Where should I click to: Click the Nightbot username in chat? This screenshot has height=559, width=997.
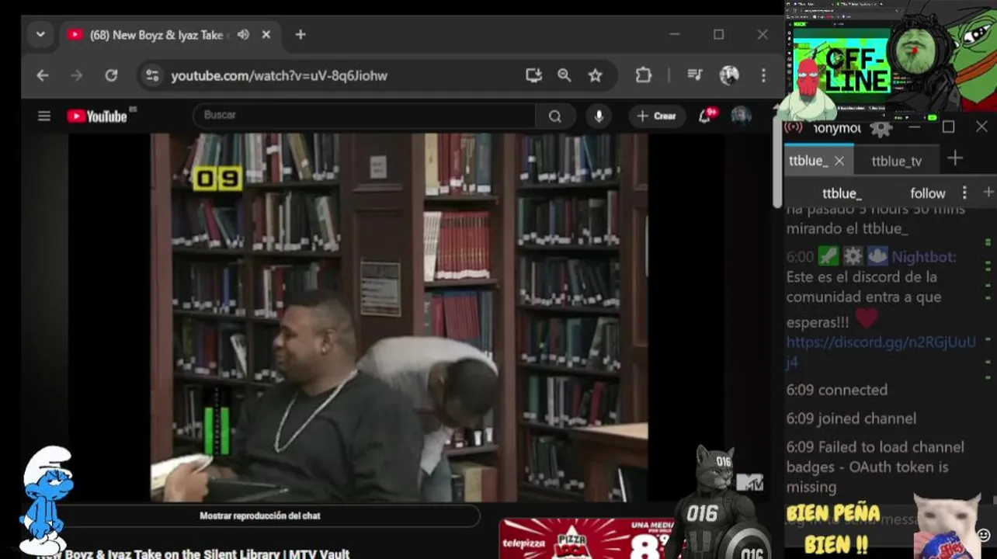[923, 257]
